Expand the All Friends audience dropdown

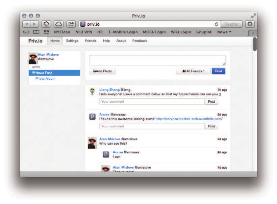(193, 71)
